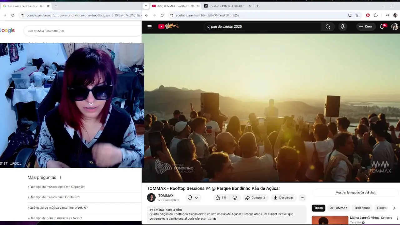Screen dimensions: 400x225
Task: Click the video player to pause
Action: 271,108
